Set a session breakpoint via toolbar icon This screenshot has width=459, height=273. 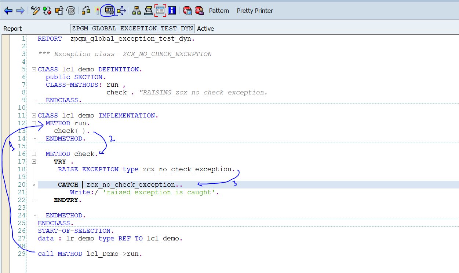click(187, 10)
